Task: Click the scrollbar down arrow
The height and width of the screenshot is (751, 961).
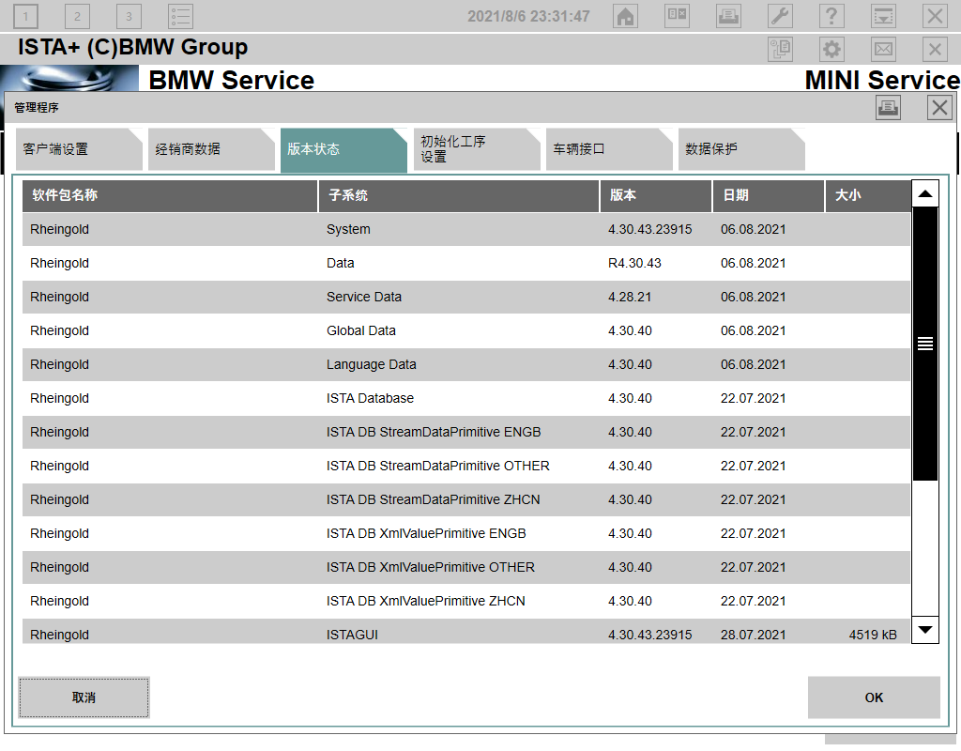Action: [x=925, y=630]
